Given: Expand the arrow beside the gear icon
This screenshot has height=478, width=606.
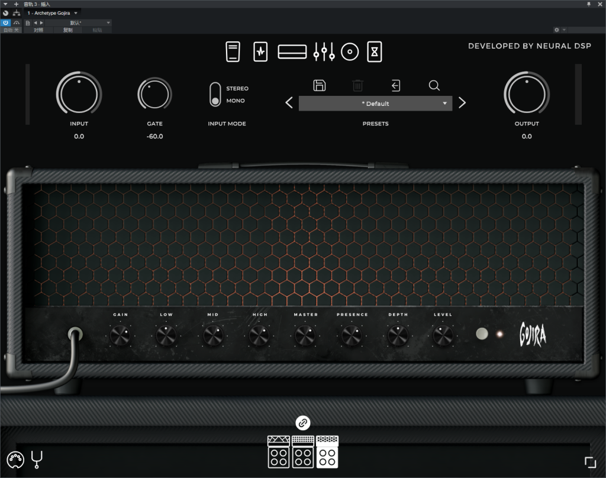Looking at the screenshot, I should click(564, 30).
